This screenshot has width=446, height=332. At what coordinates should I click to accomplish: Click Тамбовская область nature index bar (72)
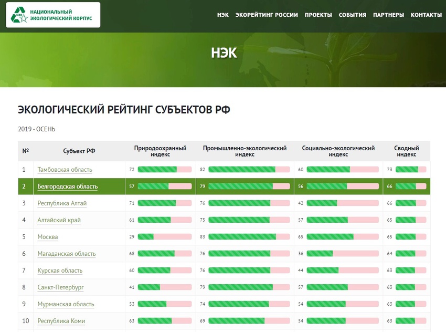[165, 170]
